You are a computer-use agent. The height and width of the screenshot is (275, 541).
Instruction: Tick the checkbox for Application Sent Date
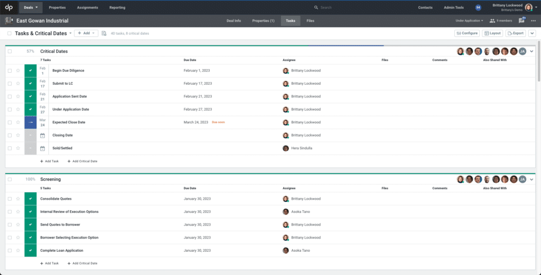tap(10, 97)
